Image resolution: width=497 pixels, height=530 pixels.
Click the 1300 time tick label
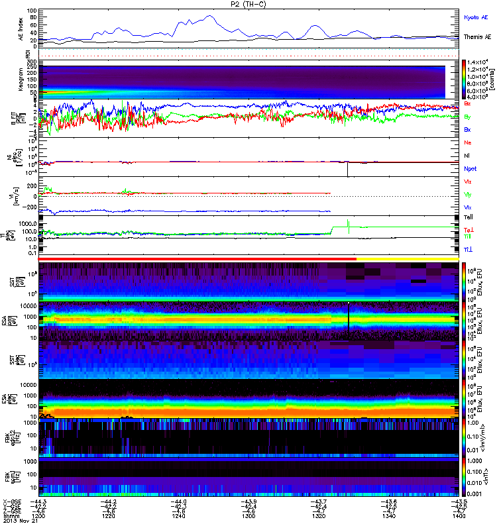coord(248,516)
